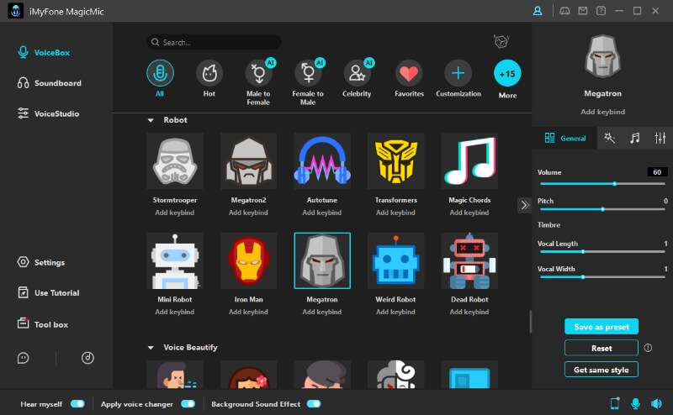
Task: Select the Stormtrooper voice
Action: 175,161
